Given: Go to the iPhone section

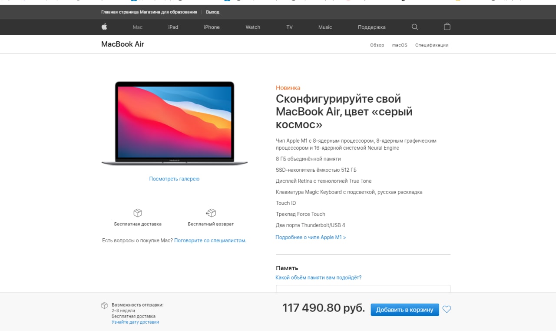Looking at the screenshot, I should (212, 27).
